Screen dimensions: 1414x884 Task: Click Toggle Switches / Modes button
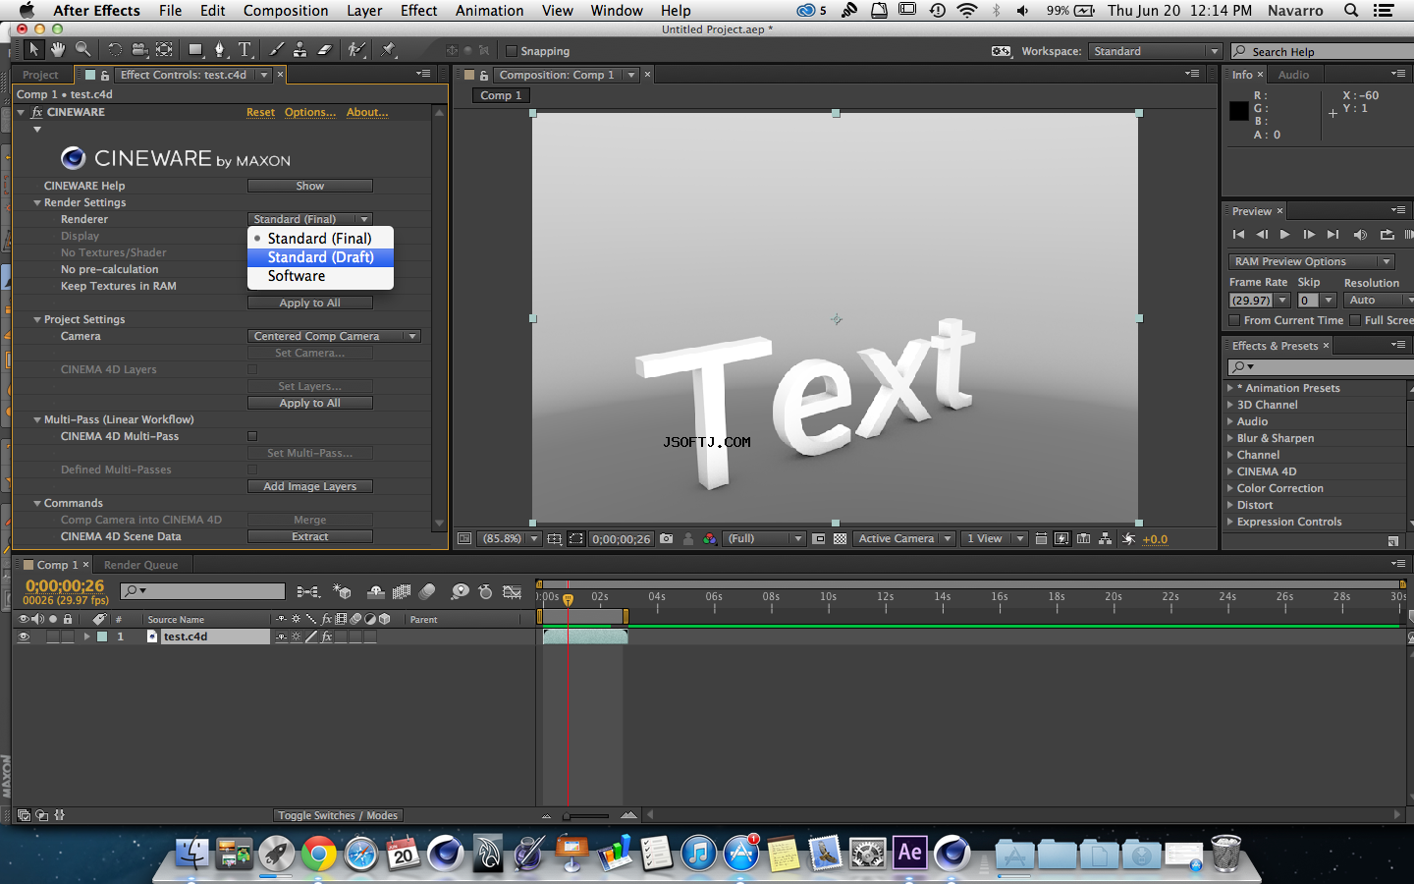(338, 815)
